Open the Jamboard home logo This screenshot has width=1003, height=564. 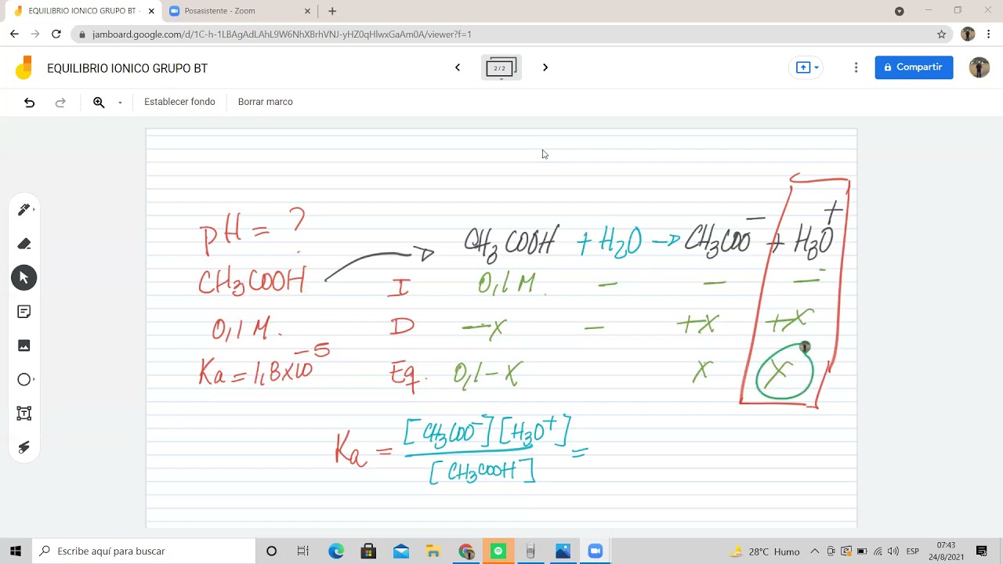click(24, 68)
